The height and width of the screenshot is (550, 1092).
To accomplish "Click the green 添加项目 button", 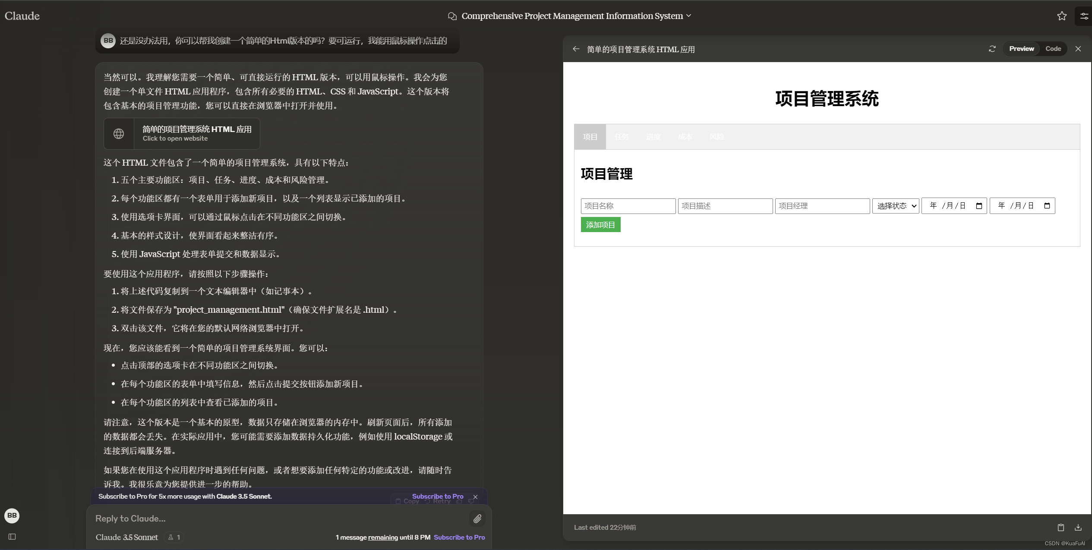I will point(600,225).
